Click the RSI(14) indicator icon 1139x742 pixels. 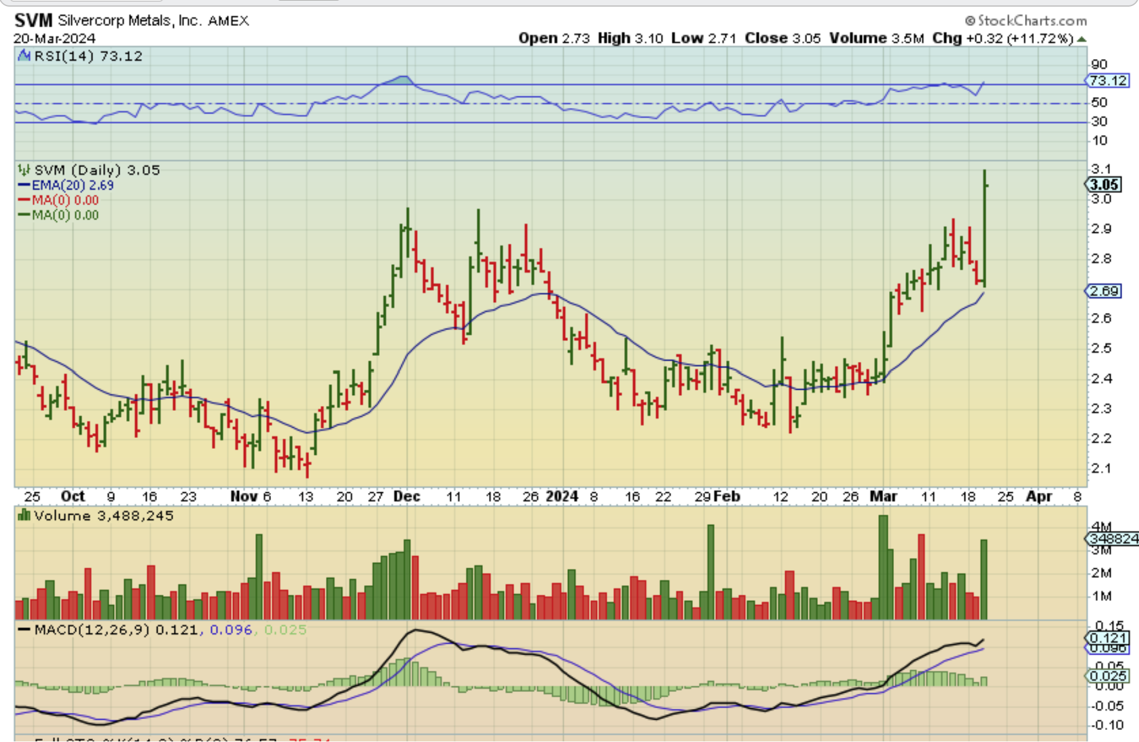pyautogui.click(x=24, y=56)
